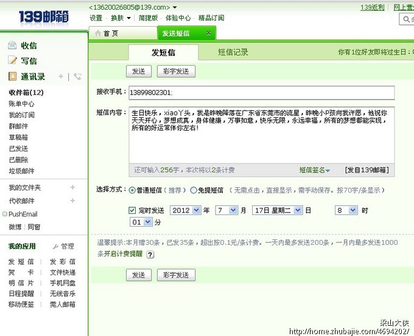Screen dimensions: 414x336
Task: Expand the 短信签名 dropdown
Action: pos(315,170)
